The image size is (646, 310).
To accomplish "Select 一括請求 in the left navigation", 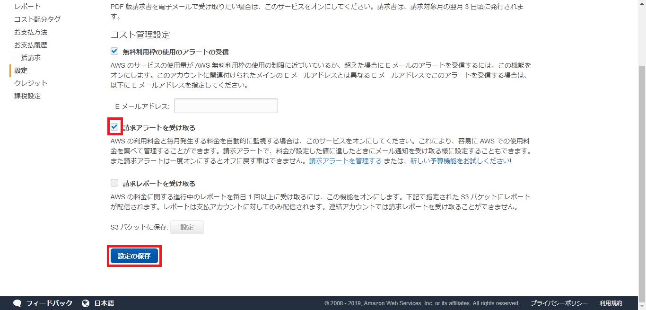I will (27, 58).
